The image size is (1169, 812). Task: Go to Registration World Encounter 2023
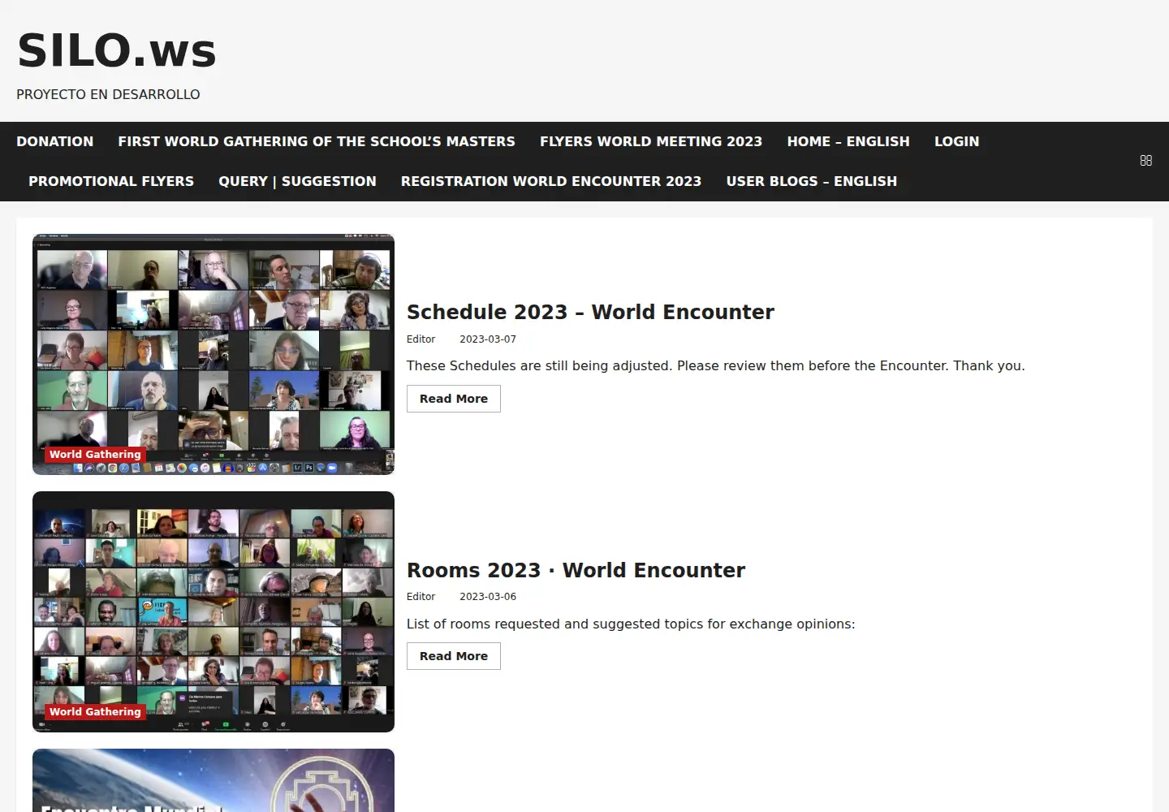tap(551, 181)
